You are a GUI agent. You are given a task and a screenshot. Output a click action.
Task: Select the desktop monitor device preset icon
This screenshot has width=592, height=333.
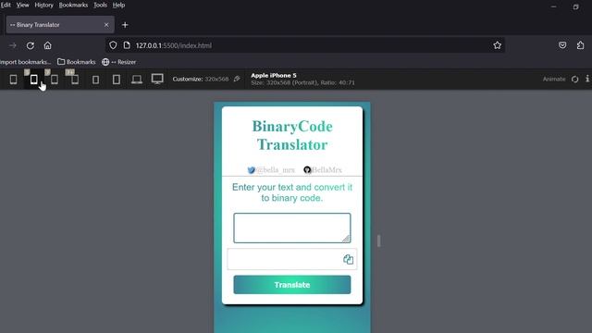[157, 79]
